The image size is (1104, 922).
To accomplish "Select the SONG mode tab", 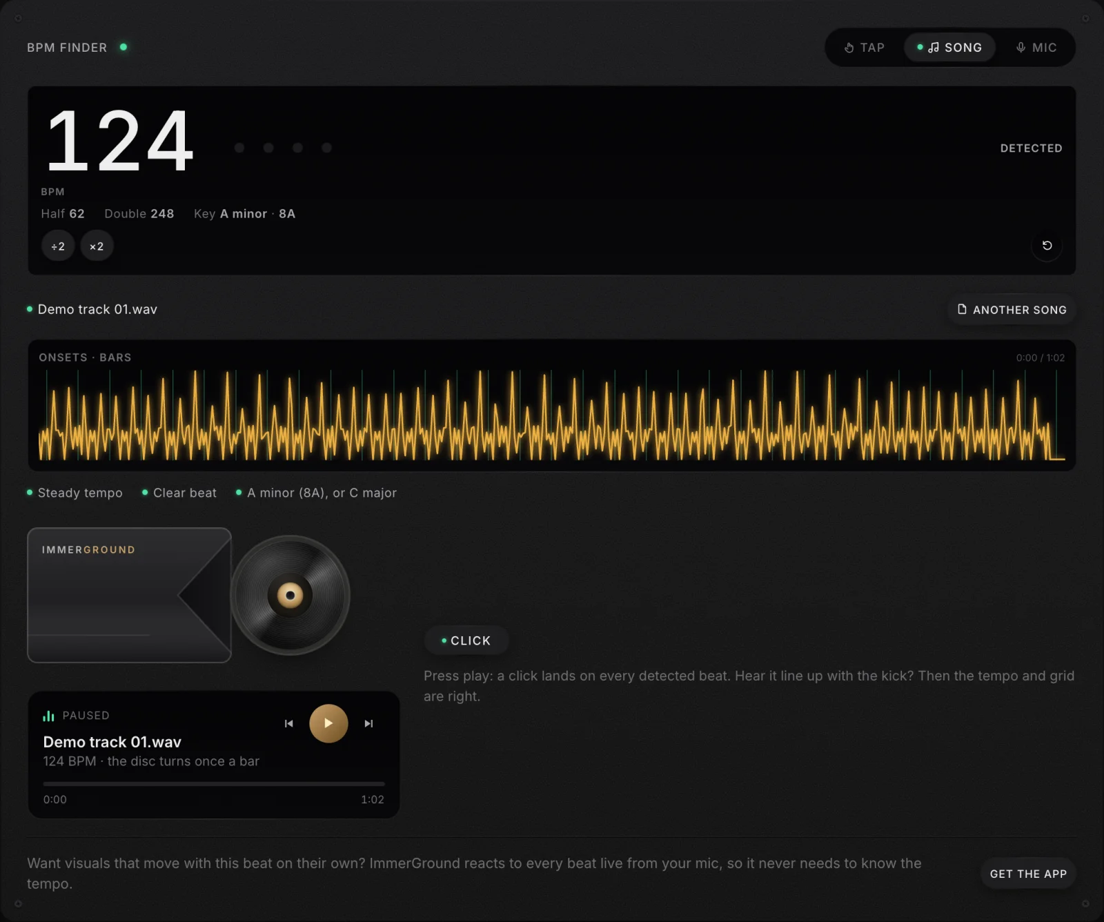I will click(949, 48).
